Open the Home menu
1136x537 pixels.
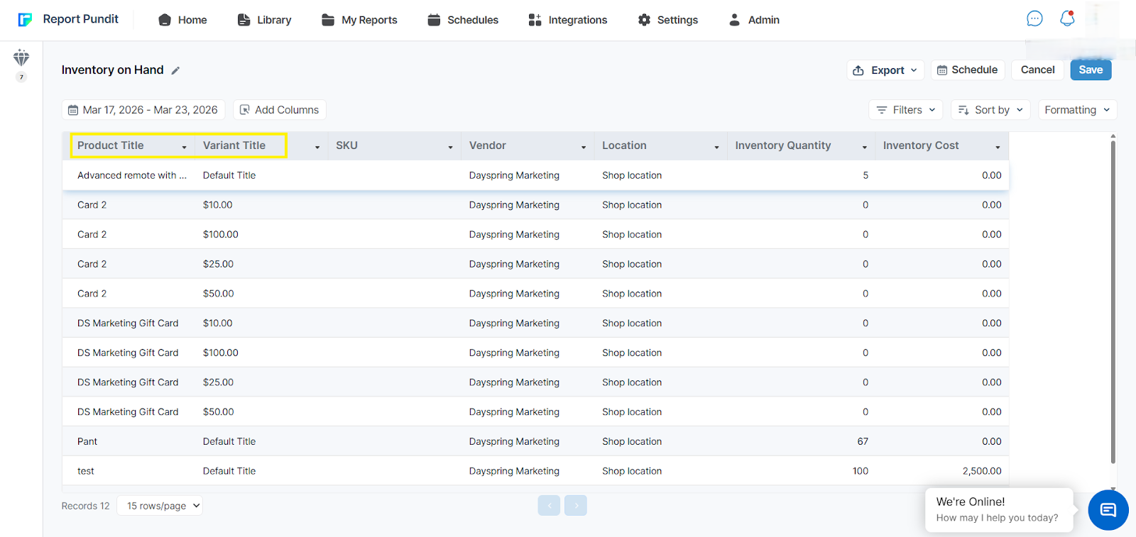(x=182, y=20)
